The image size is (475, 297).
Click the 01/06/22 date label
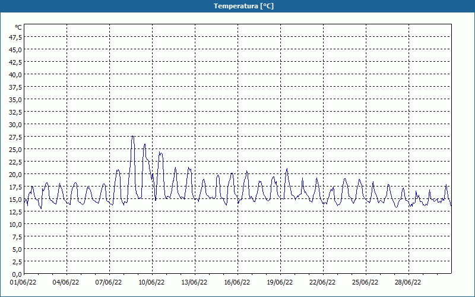pos(23,283)
